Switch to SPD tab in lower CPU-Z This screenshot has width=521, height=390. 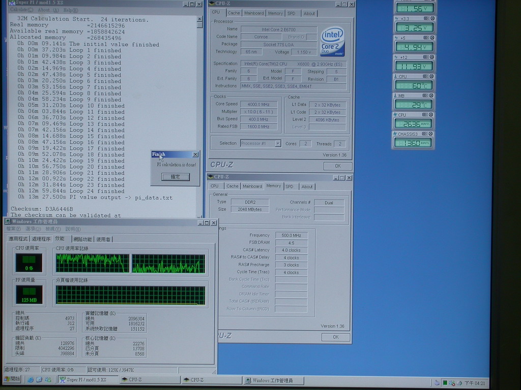click(x=290, y=186)
